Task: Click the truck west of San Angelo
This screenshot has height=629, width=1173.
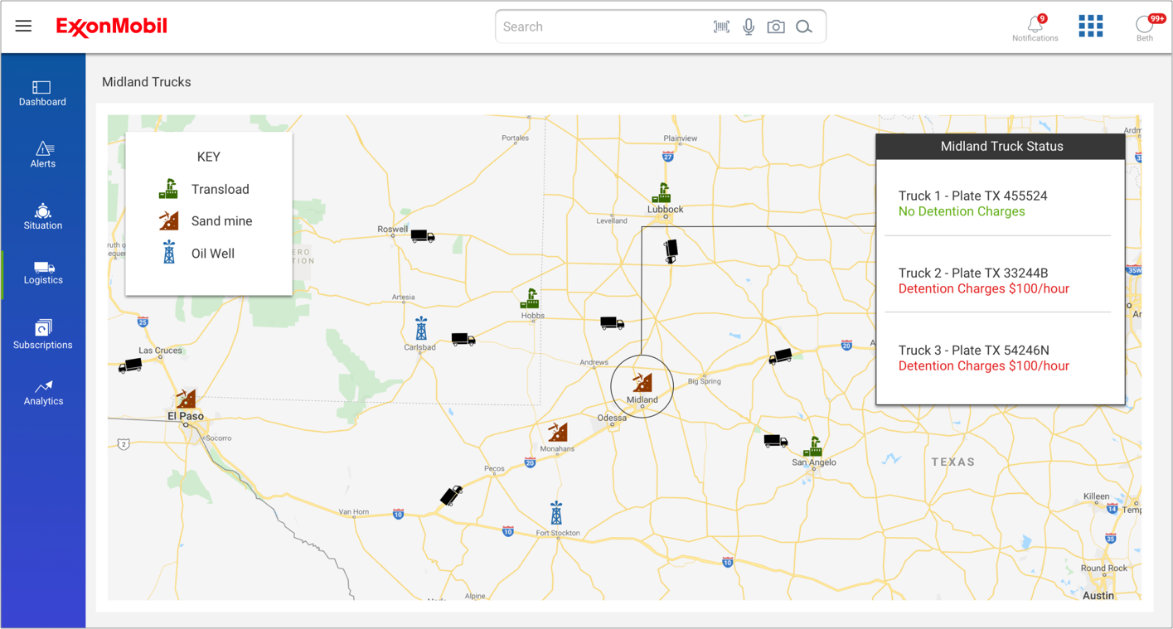Action: (776, 441)
